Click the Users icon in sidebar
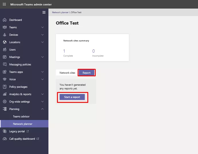198x154 pixels. [4, 50]
